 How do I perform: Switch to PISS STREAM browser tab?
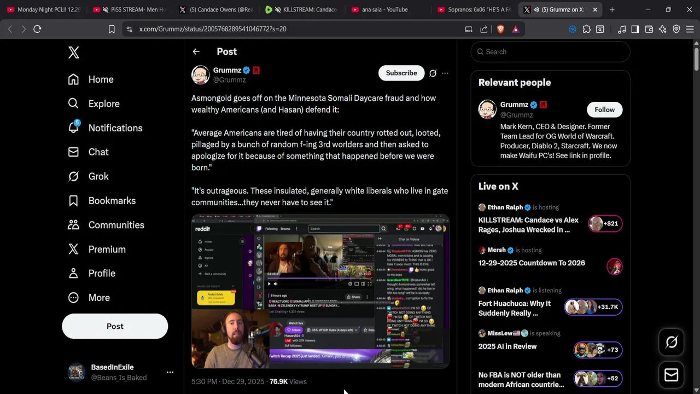[130, 9]
